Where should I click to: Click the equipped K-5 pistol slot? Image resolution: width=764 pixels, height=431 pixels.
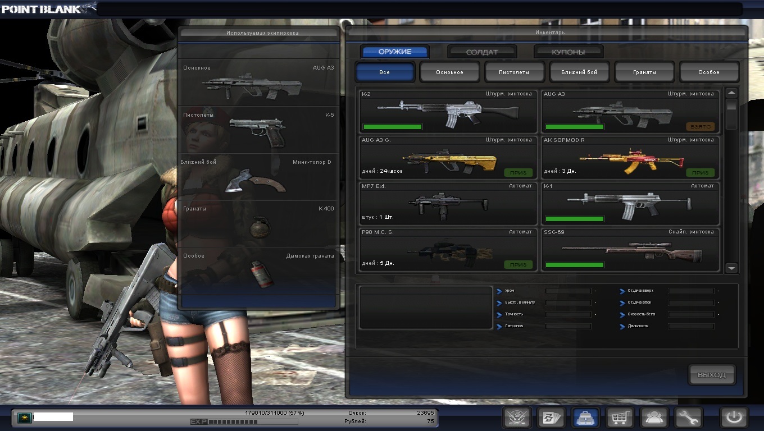coord(258,130)
